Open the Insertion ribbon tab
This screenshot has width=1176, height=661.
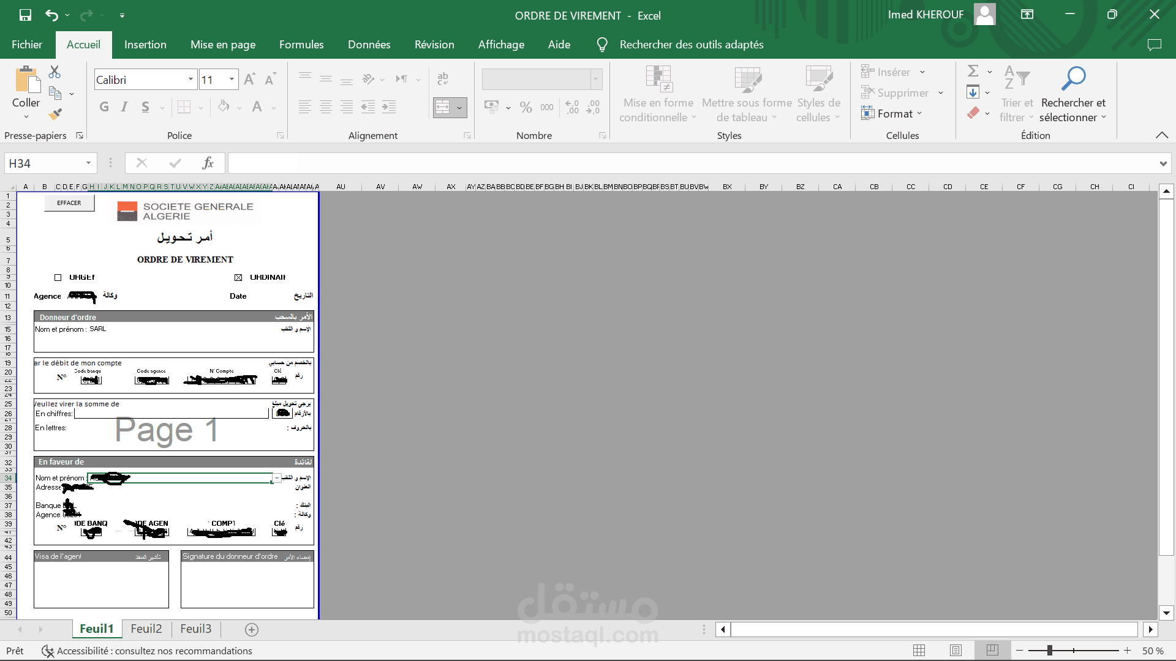tap(145, 45)
